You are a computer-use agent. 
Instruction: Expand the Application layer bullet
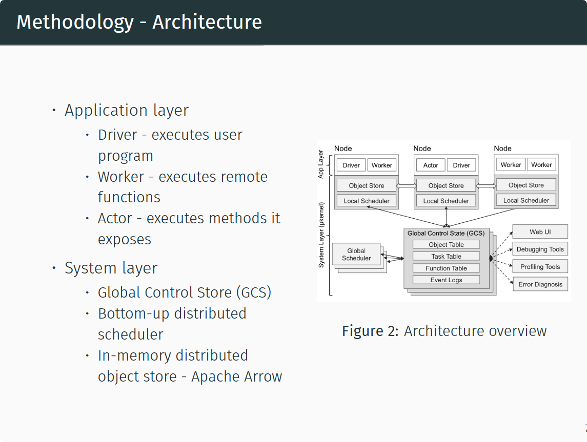click(127, 110)
